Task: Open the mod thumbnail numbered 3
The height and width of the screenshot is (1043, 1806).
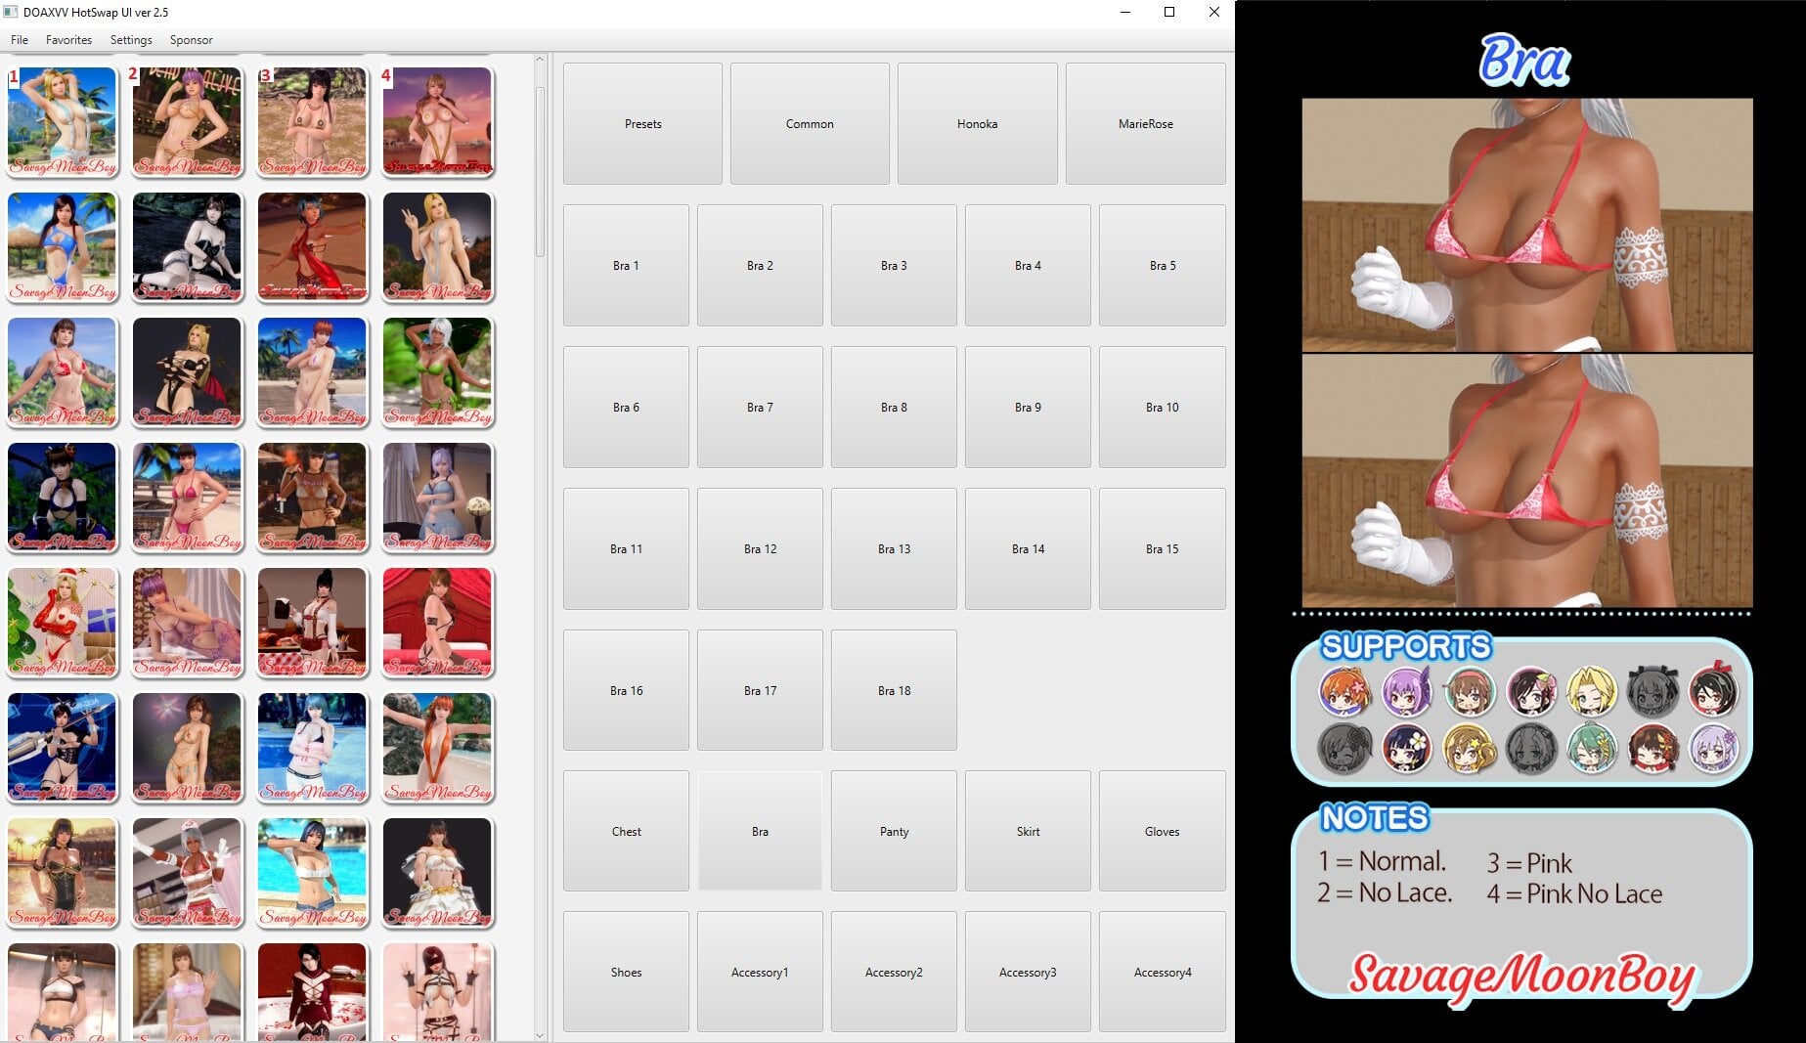Action: (312, 122)
